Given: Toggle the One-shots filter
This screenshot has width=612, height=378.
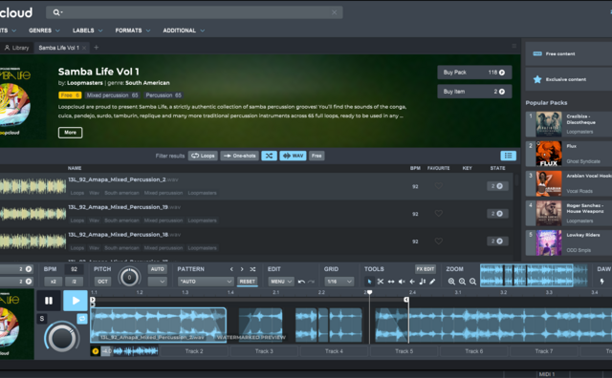Looking at the screenshot, I should click(240, 156).
